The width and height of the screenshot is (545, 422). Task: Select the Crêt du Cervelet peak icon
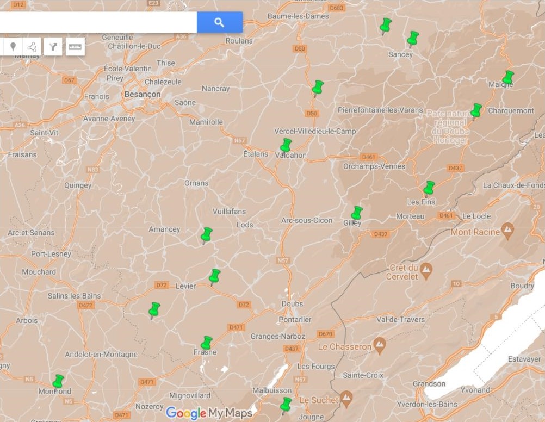[426, 269]
